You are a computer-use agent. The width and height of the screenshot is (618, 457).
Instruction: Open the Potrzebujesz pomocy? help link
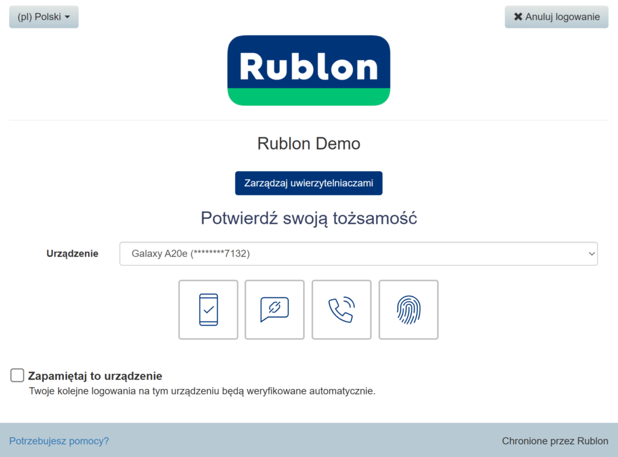point(59,441)
